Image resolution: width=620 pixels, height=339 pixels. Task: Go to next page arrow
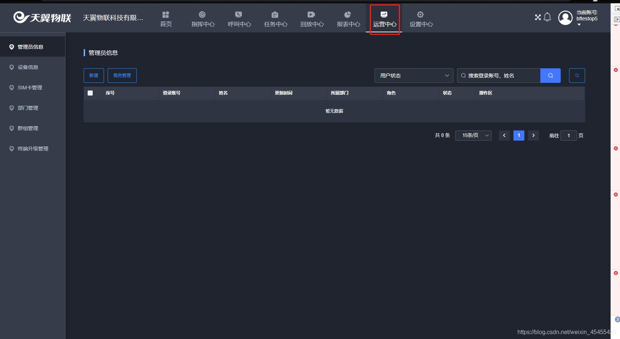click(533, 136)
